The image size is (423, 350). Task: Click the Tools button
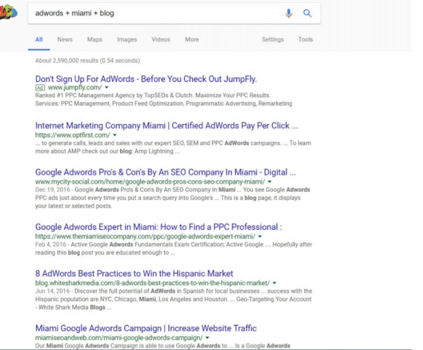306,40
